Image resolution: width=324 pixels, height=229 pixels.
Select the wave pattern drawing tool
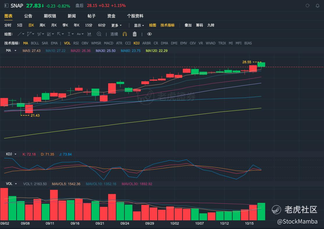(39, 34)
